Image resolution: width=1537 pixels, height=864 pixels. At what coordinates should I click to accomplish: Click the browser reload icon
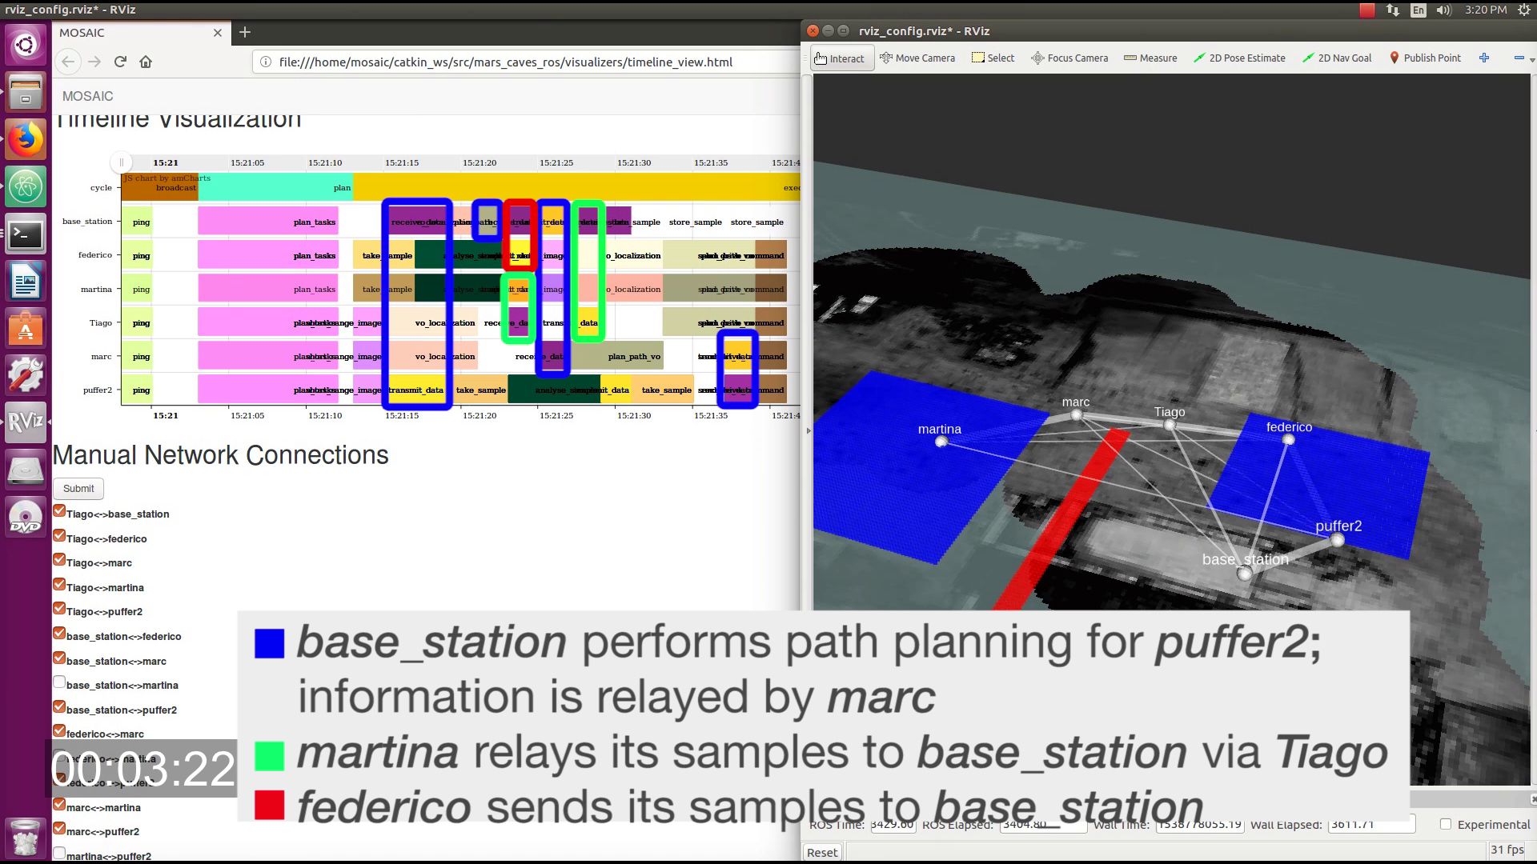[x=120, y=62]
